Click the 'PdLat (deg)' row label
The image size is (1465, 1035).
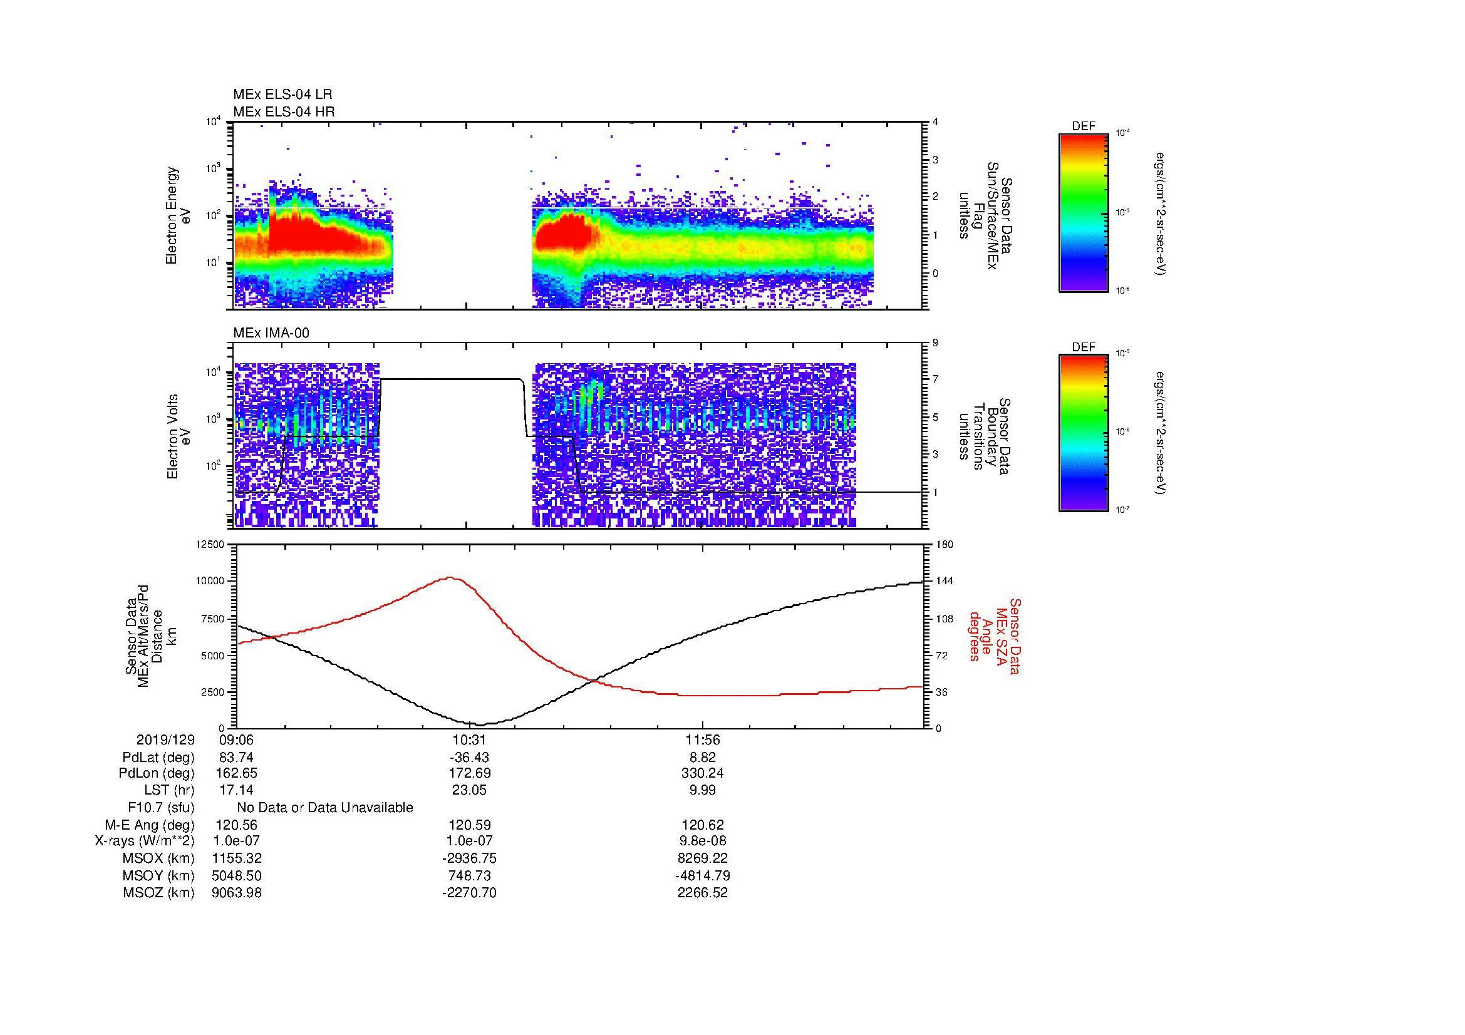(x=158, y=757)
